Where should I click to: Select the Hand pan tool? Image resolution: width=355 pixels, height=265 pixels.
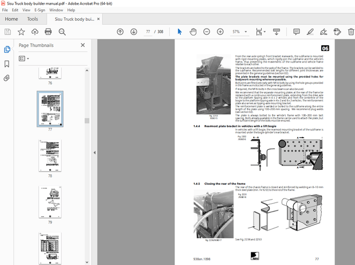[193, 32]
